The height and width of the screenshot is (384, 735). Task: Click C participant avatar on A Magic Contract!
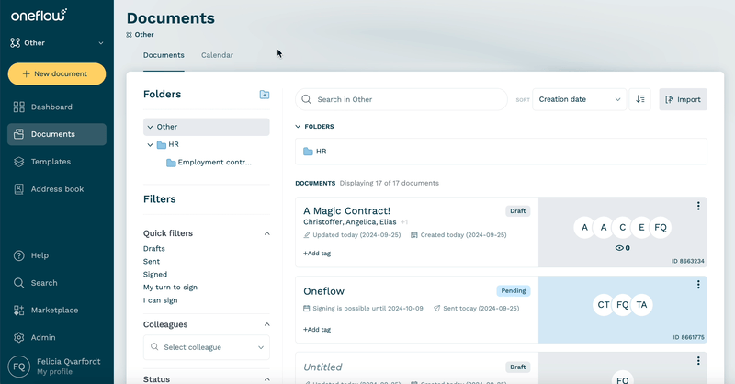(x=623, y=228)
